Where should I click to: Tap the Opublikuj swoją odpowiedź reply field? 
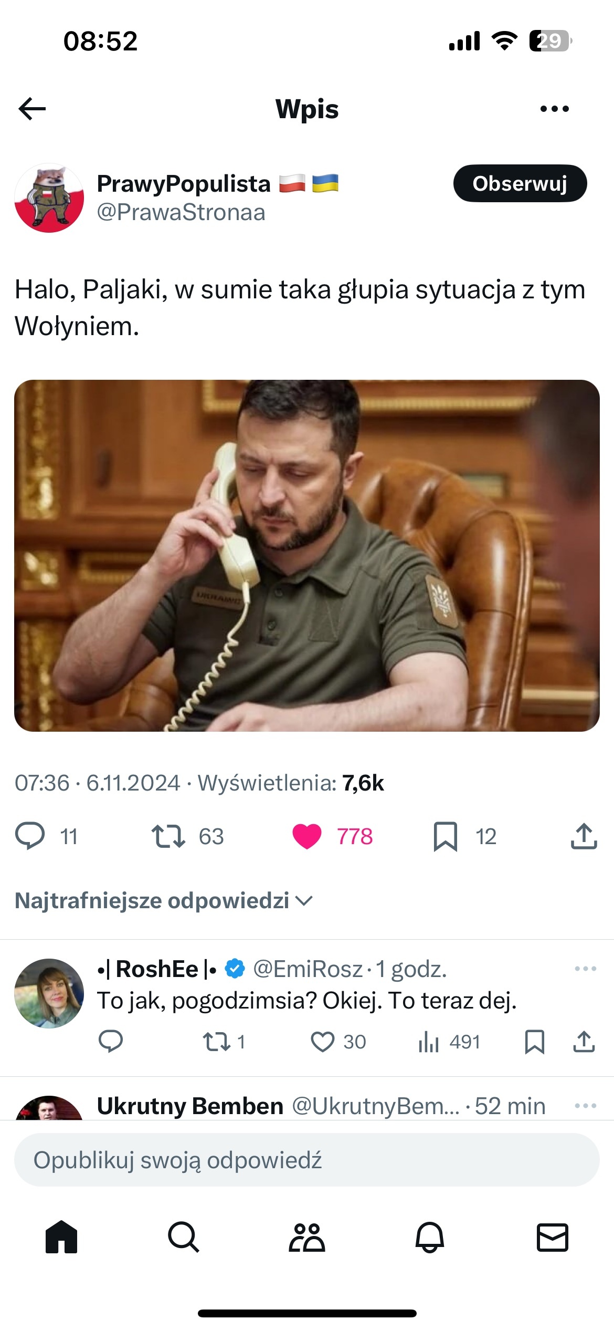307,1160
